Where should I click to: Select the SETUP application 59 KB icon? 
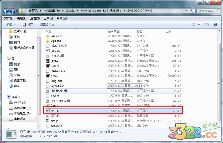pyautogui.click(x=48, y=111)
